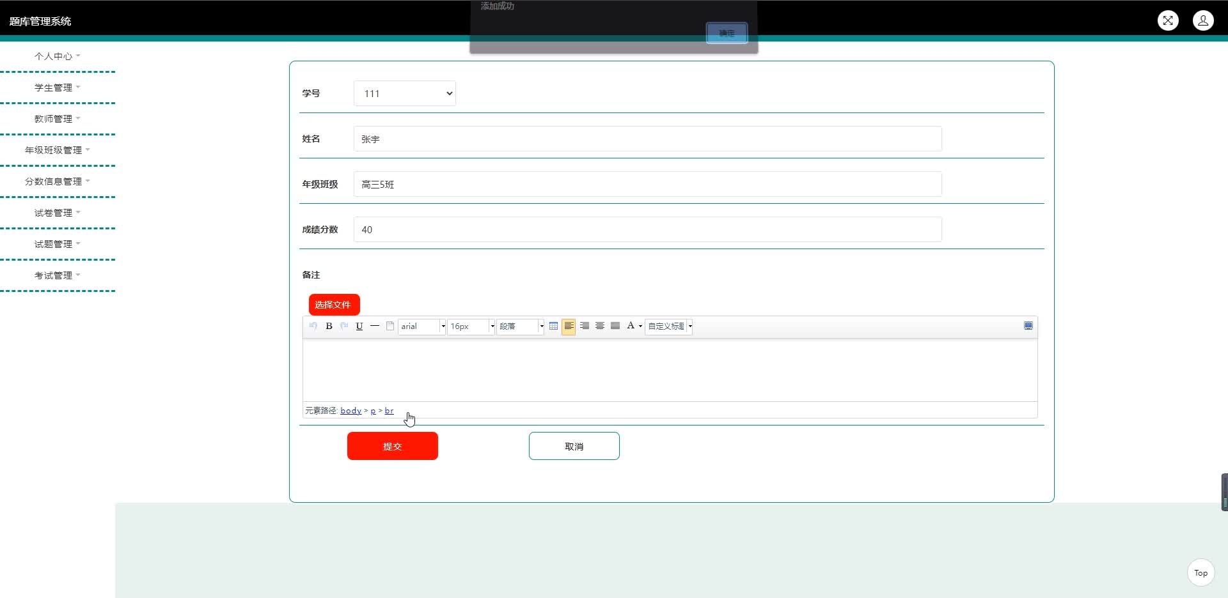The image size is (1228, 598).
Task: Open the editor fullscreen mode icon
Action: pos(1028,326)
